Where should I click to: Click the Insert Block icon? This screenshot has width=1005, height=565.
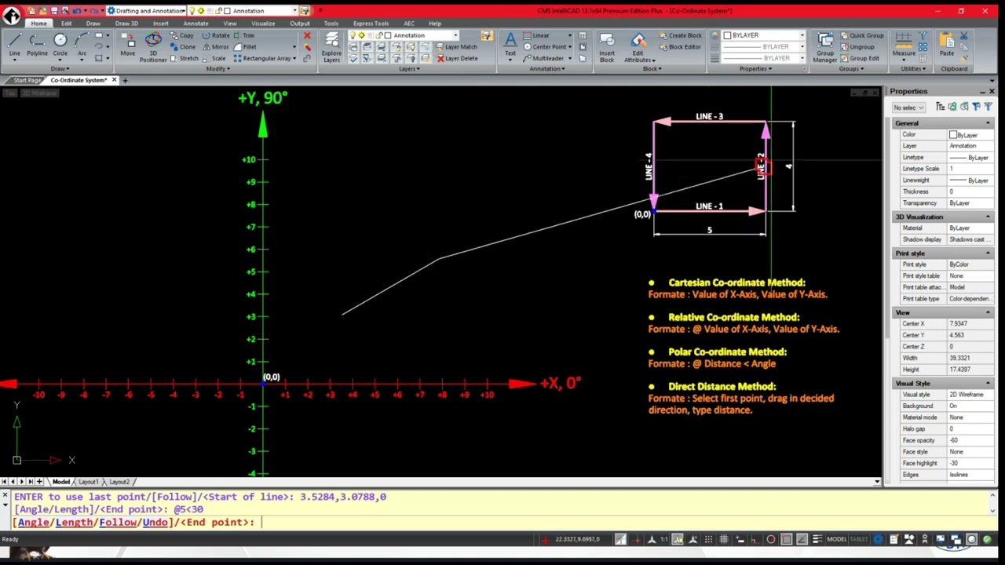tap(607, 47)
